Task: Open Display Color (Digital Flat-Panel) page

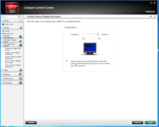Action: pyautogui.click(x=12, y=54)
